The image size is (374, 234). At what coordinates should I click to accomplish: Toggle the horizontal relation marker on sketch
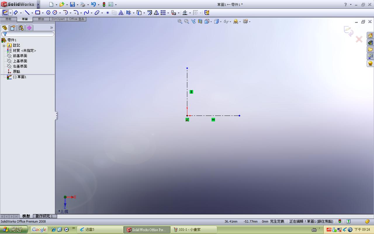point(213,120)
